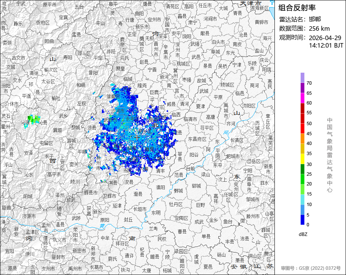Click the 滕州市 map label
Image resolution: width=346 pixels, height=275 pixels.
[x=253, y=216]
